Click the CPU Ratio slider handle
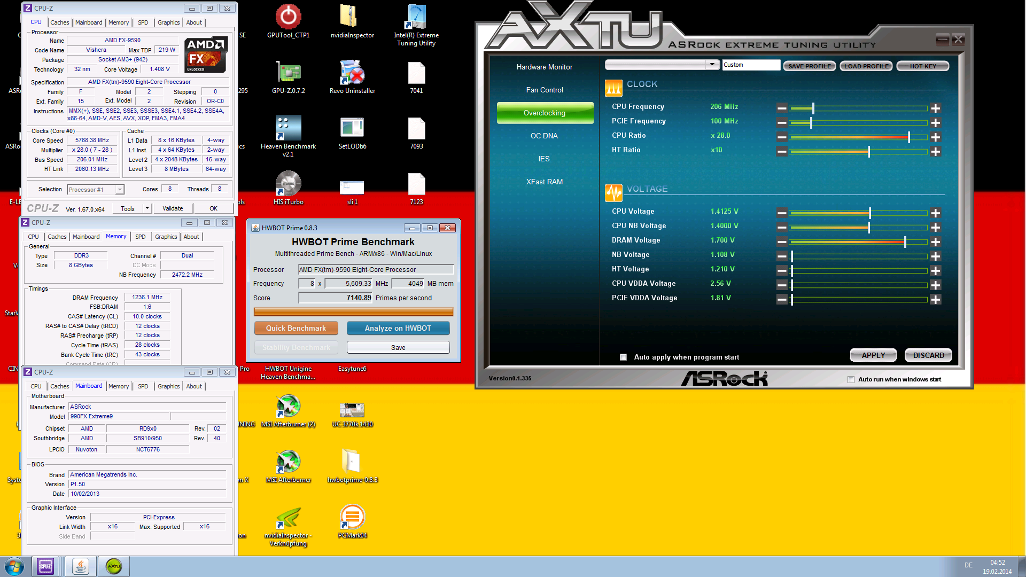Screen dimensions: 1026x577 908,137
